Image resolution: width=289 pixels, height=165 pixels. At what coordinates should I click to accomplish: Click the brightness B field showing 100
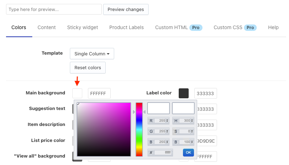tap(185, 142)
